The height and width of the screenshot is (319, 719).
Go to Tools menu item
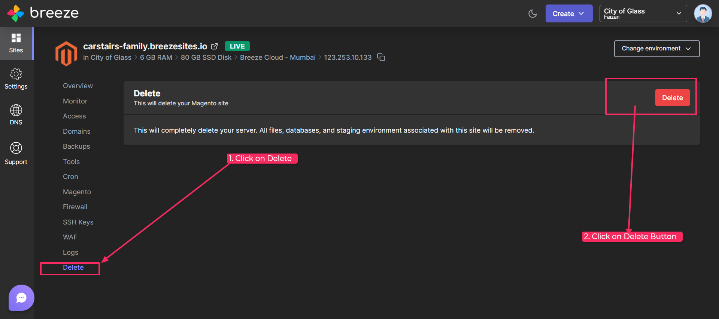tap(71, 162)
